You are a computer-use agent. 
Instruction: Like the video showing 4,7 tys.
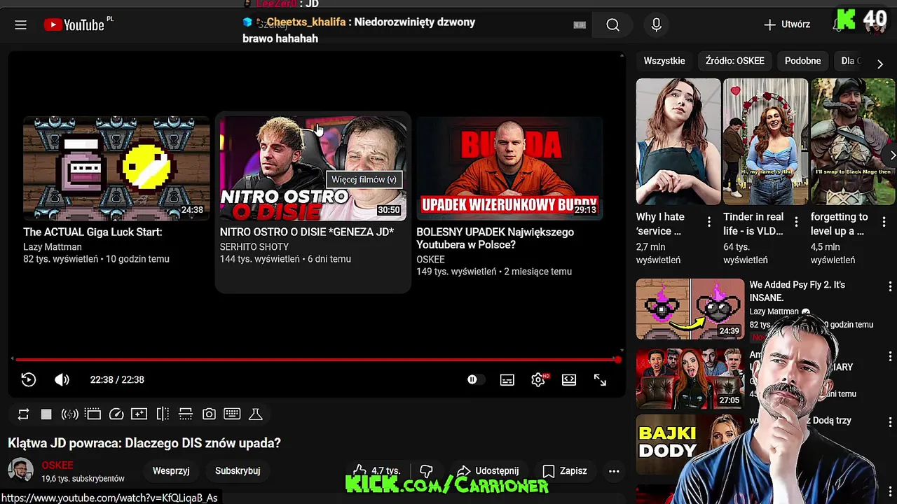(x=377, y=471)
